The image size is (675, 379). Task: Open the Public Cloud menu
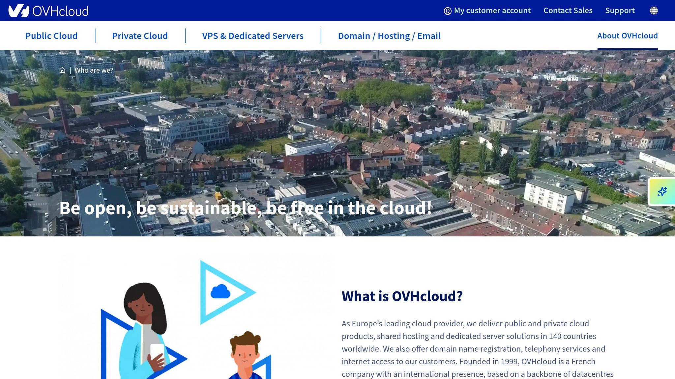(x=51, y=36)
